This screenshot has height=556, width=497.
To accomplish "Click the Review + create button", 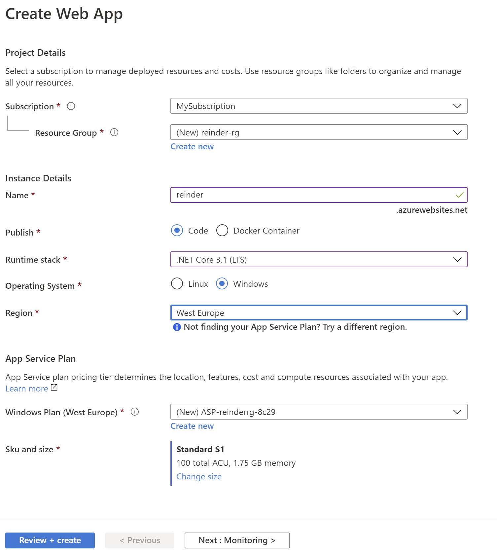I will click(x=50, y=540).
